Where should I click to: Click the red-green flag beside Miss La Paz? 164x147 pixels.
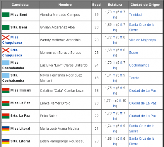tap(6, 103)
